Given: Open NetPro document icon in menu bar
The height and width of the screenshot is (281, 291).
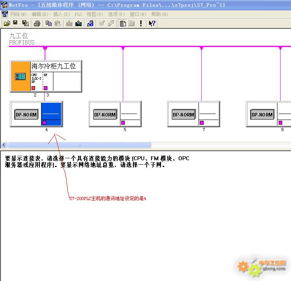Looking at the screenshot, I should [x=5, y=14].
